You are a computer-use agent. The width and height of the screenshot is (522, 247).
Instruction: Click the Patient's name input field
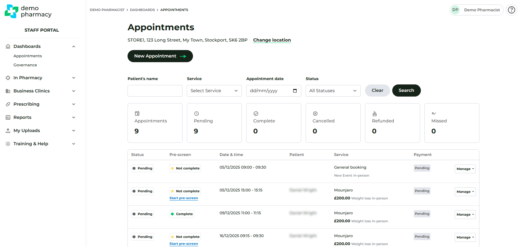click(x=155, y=91)
